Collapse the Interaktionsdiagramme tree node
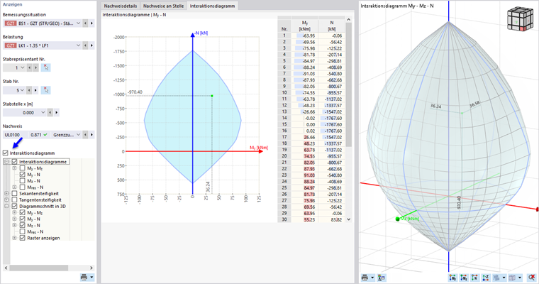The width and height of the screenshot is (539, 284). click(x=6, y=161)
